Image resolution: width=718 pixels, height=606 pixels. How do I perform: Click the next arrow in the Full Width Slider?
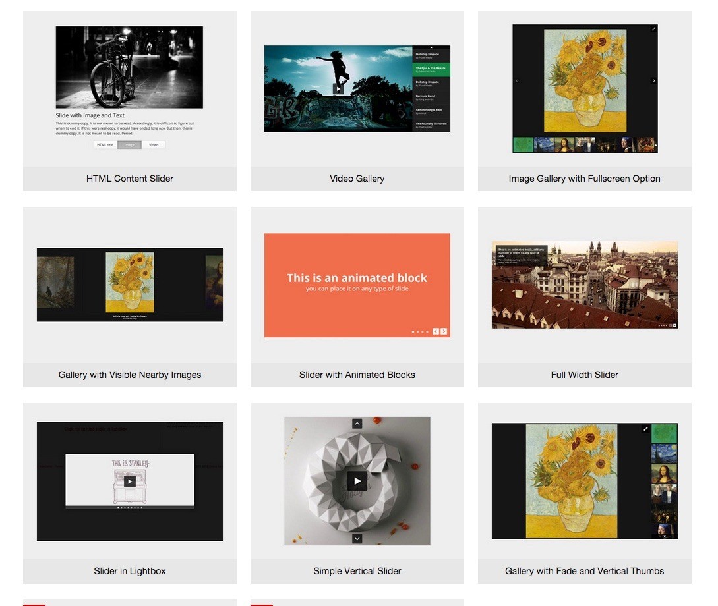coord(674,325)
